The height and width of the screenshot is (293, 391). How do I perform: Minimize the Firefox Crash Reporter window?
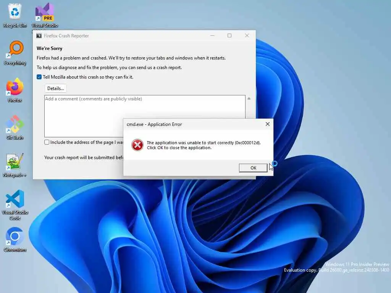coord(212,35)
